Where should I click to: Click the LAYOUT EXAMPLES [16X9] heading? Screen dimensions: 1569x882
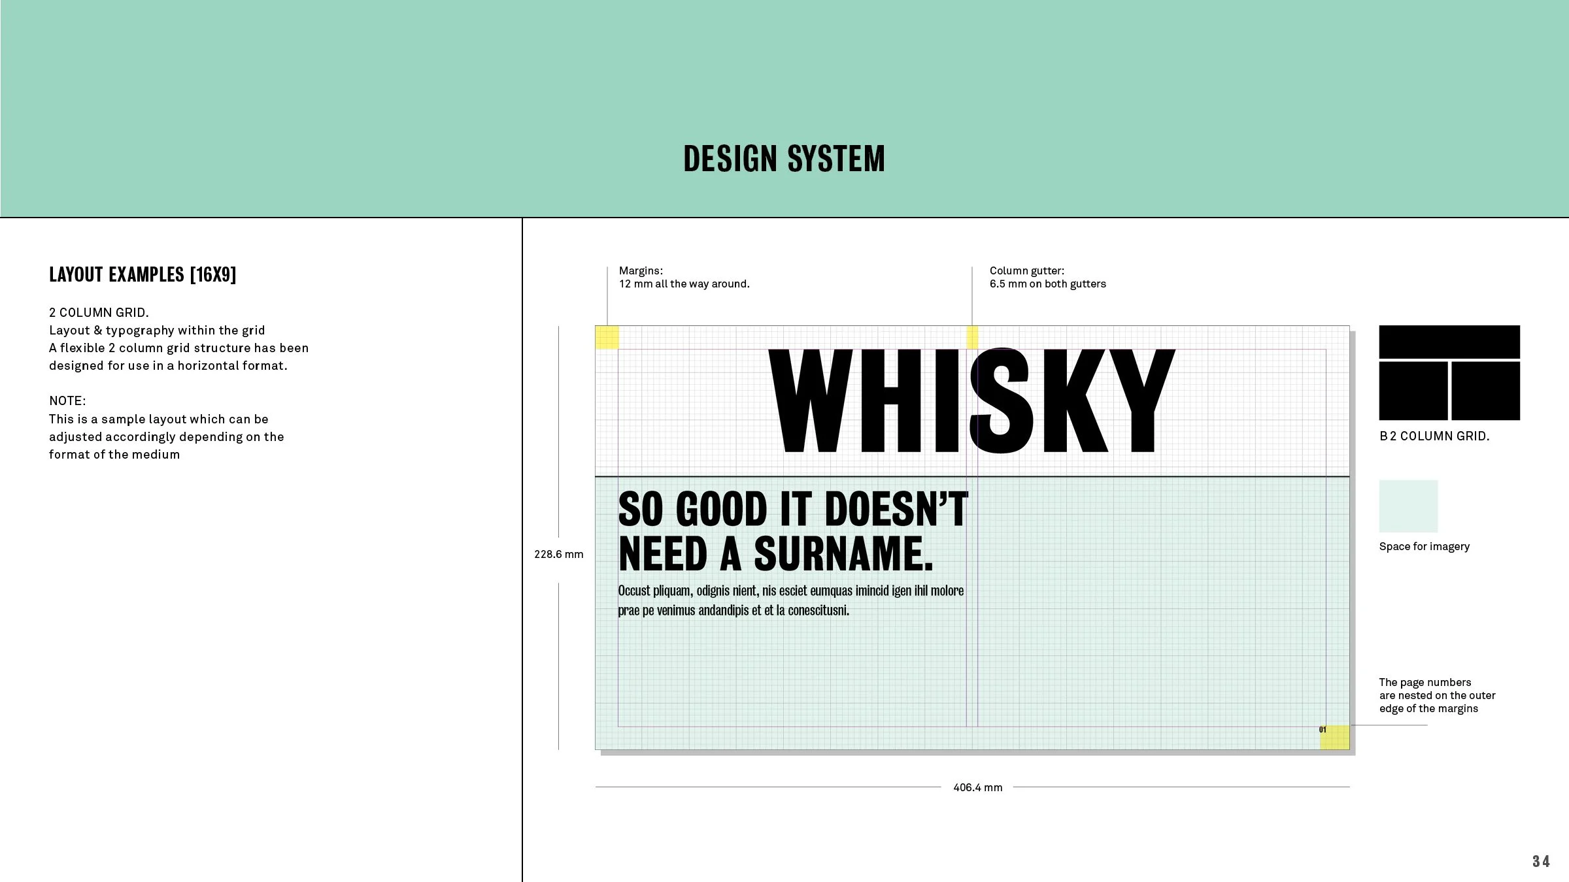(x=143, y=274)
